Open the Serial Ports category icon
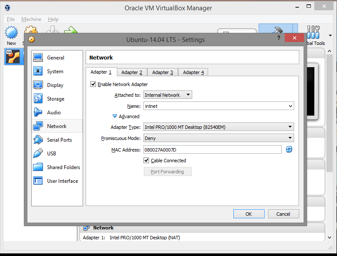The width and height of the screenshot is (337, 256). click(38, 140)
